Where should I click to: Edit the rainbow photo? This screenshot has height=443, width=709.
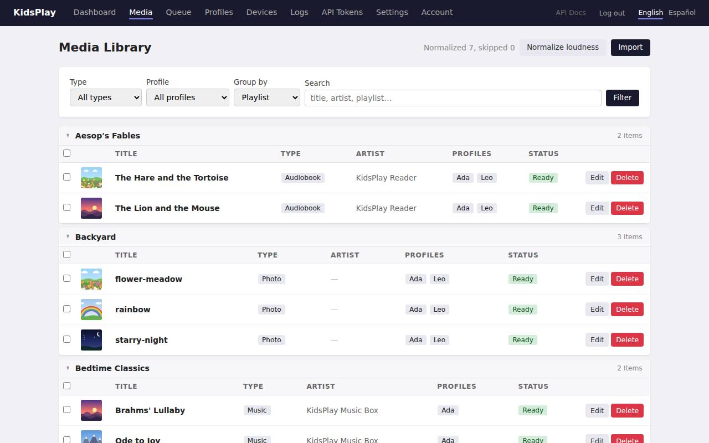(x=597, y=310)
